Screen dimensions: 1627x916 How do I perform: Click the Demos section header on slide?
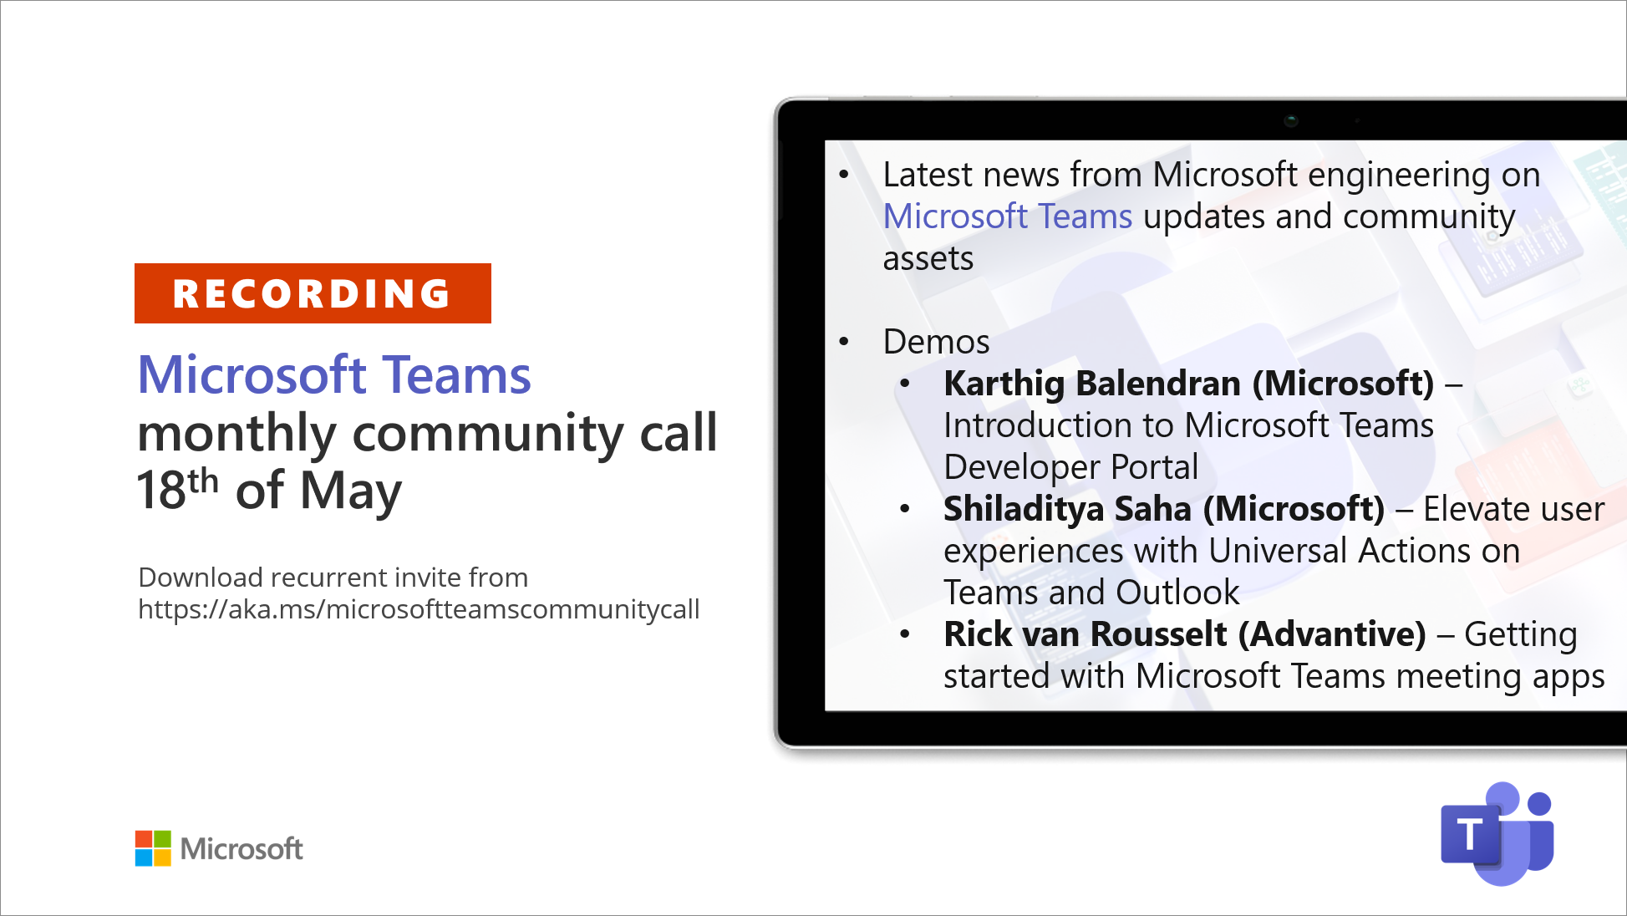click(x=937, y=341)
